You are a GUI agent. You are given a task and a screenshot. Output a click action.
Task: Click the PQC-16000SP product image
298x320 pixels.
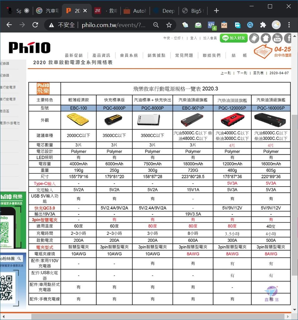coord(270,120)
